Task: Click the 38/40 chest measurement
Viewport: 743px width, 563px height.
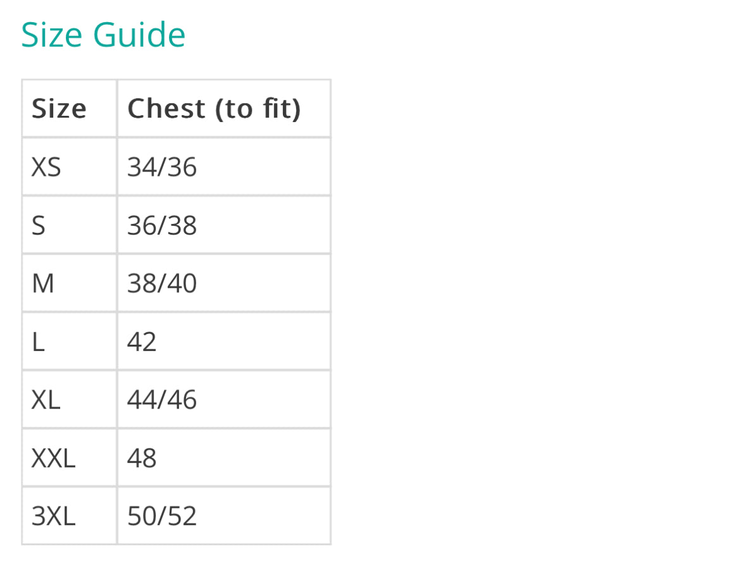Action: pyautogui.click(x=162, y=283)
